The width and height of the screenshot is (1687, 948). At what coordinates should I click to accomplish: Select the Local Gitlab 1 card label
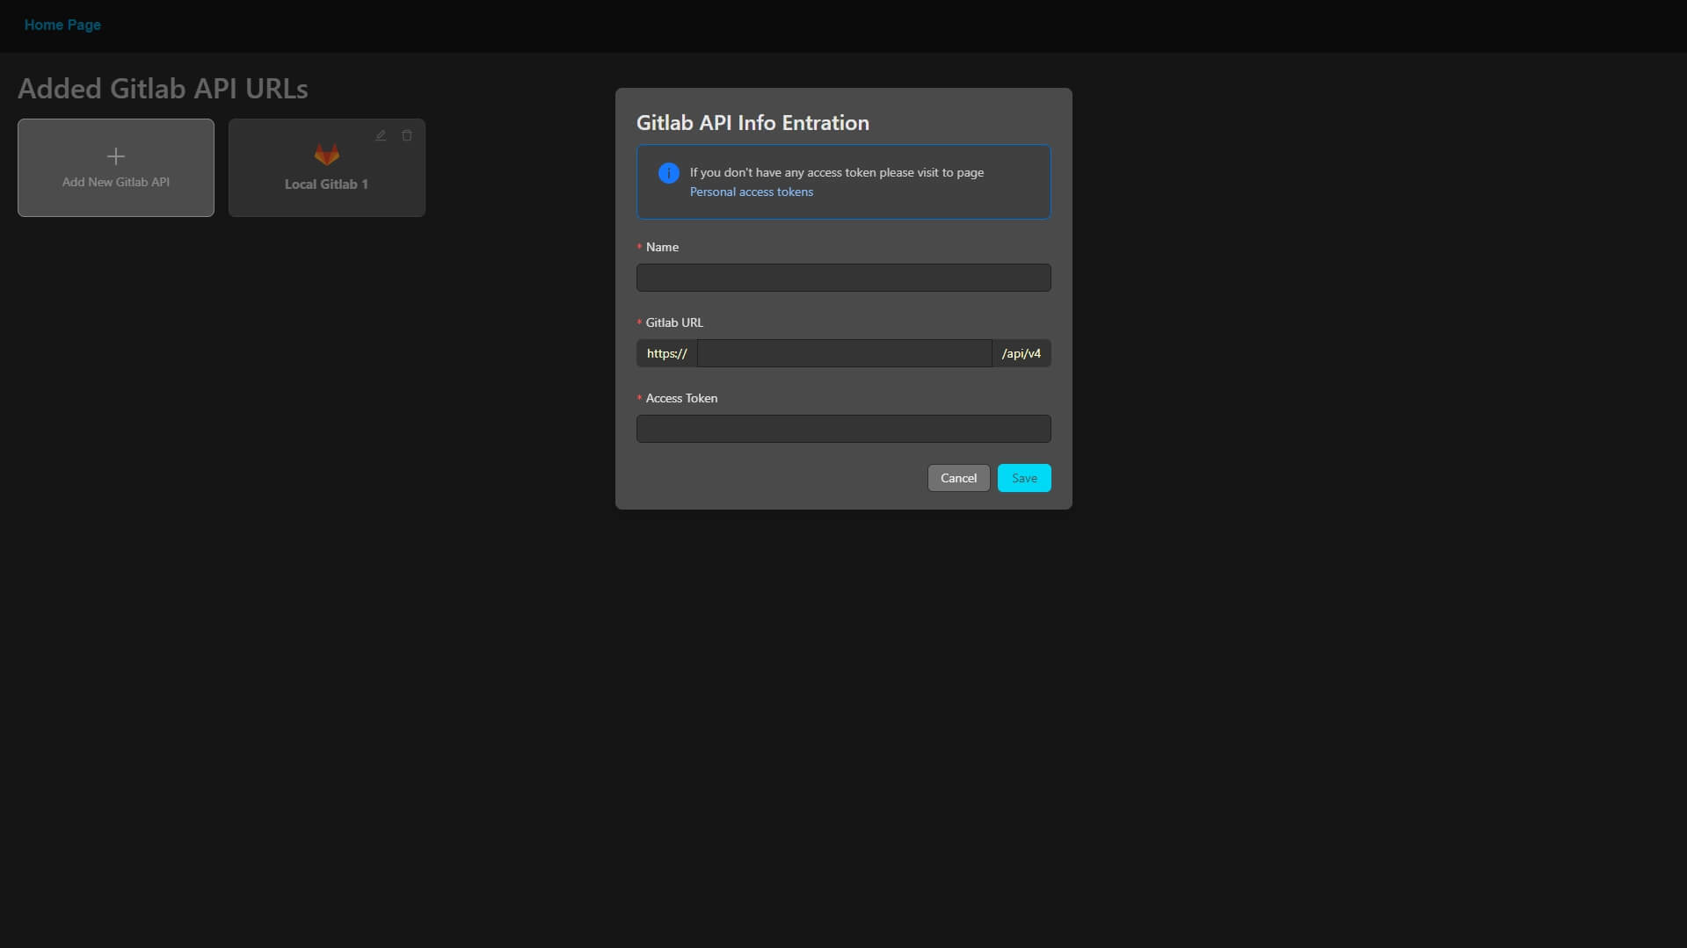pyautogui.click(x=326, y=184)
